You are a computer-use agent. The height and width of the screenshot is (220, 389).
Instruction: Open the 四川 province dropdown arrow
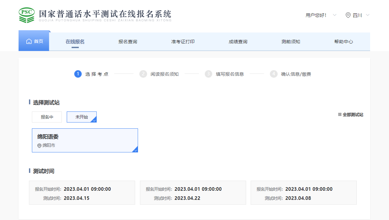(x=368, y=15)
